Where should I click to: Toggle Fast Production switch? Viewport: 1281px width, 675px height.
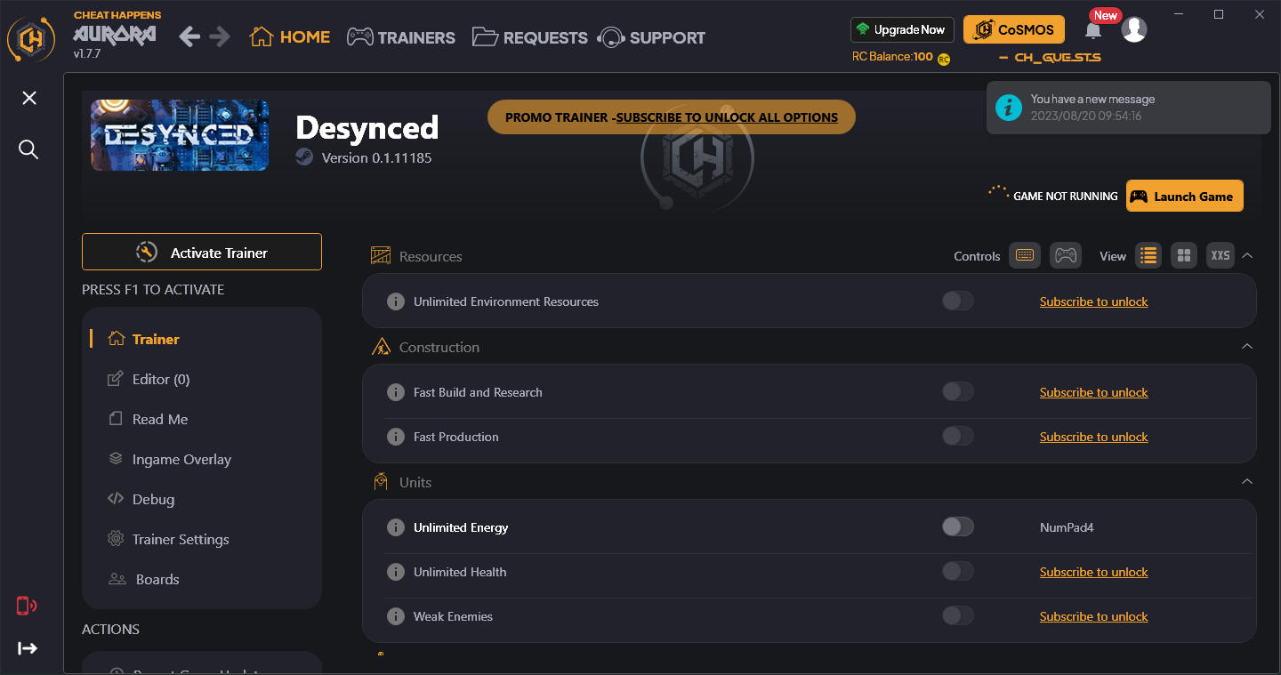(958, 437)
